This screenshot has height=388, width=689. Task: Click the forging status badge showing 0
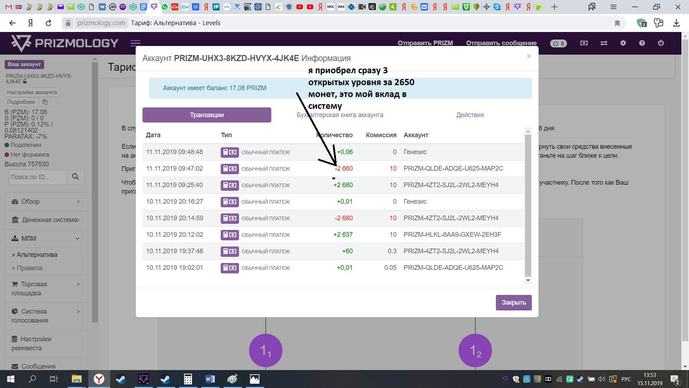558,43
